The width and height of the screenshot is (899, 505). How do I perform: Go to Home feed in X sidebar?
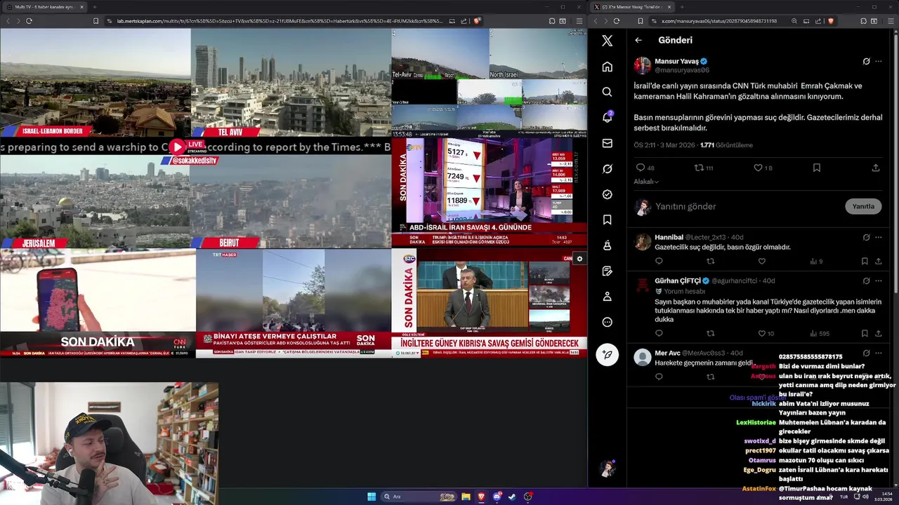(x=608, y=67)
